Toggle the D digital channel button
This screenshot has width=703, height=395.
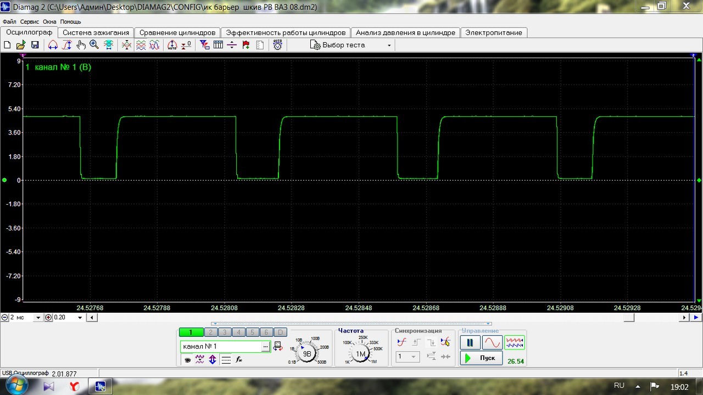(280, 332)
